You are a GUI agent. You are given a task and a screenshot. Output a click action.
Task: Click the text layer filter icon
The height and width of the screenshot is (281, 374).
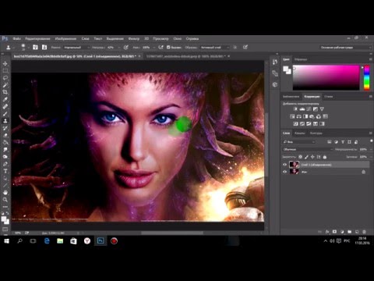tap(343, 142)
